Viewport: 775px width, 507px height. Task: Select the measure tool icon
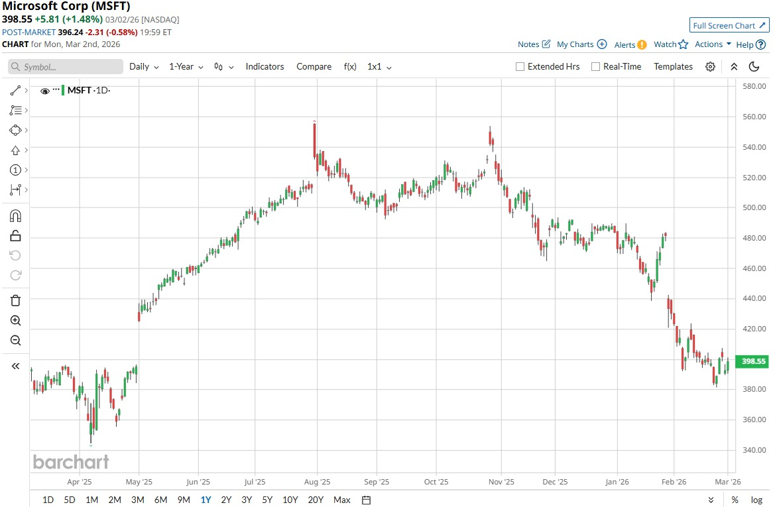15,190
